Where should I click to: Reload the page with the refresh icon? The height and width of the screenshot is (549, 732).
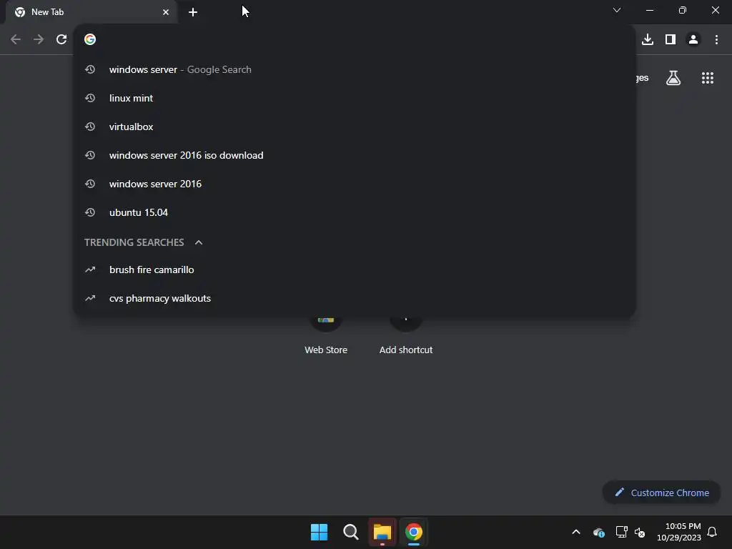(x=61, y=40)
